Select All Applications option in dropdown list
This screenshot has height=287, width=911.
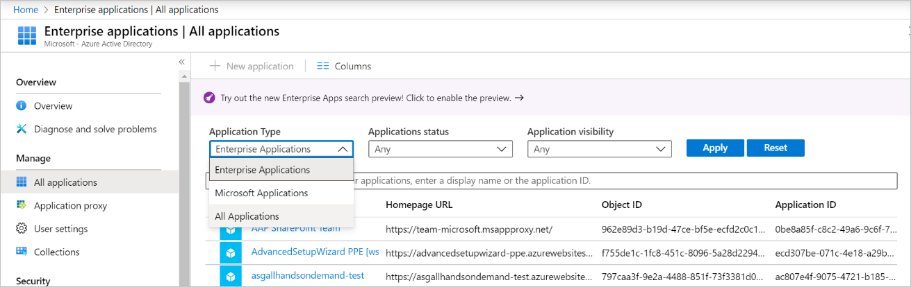coord(281,216)
